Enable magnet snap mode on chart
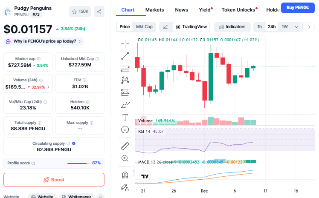 [x=125, y=175]
